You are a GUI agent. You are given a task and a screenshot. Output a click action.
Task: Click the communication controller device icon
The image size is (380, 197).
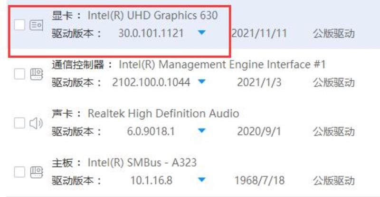pyautogui.click(x=37, y=74)
